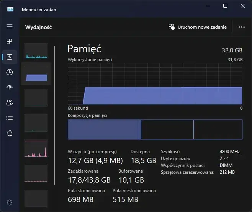Select the Performance page icon
The image size is (252, 212).
click(10, 57)
